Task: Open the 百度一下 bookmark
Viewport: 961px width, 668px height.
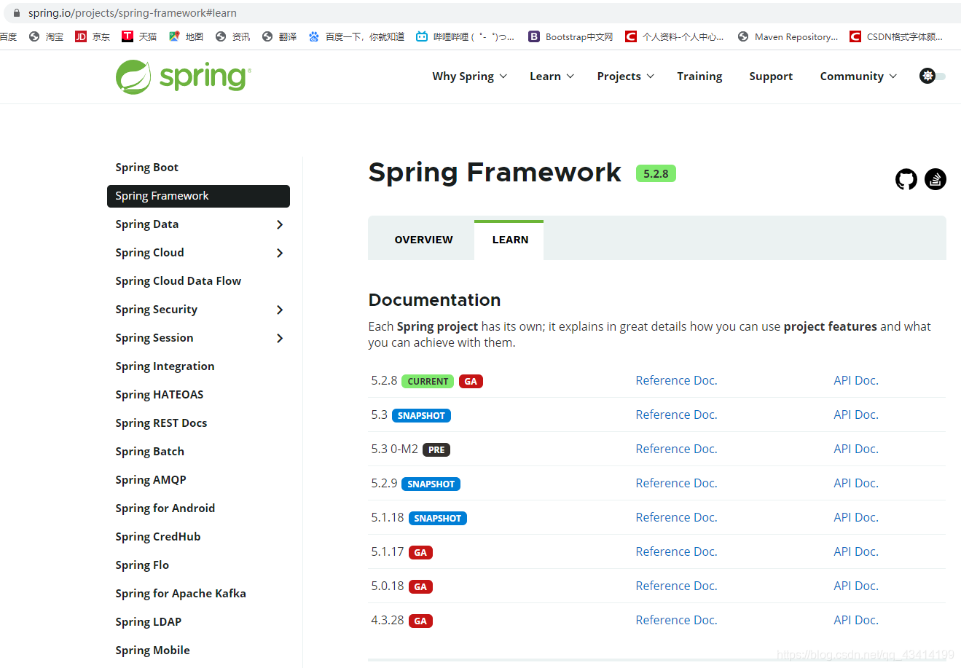Action: click(356, 36)
